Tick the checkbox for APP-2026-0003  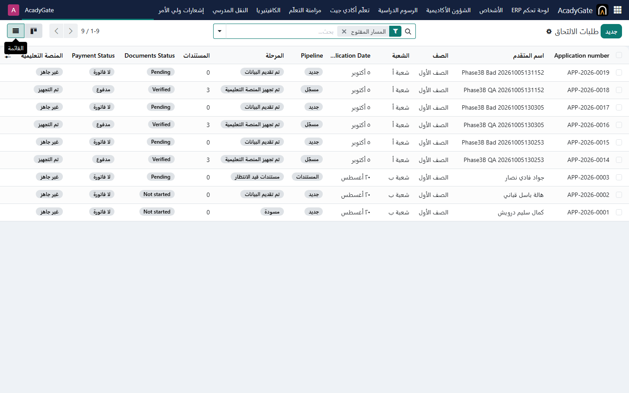tap(619, 177)
